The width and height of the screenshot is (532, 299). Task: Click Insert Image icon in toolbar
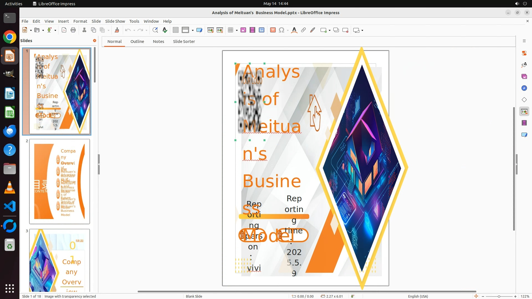(243, 30)
